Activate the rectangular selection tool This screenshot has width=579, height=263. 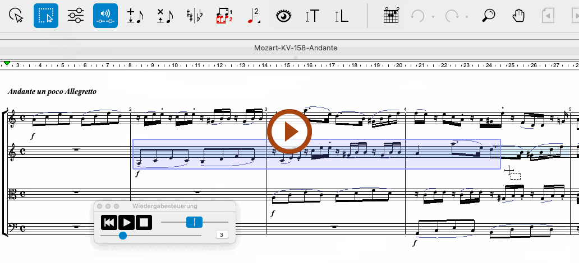tap(46, 16)
